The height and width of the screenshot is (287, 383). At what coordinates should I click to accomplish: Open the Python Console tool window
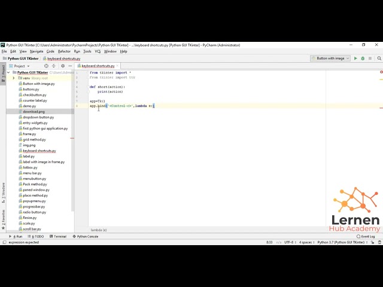pyautogui.click(x=86, y=237)
